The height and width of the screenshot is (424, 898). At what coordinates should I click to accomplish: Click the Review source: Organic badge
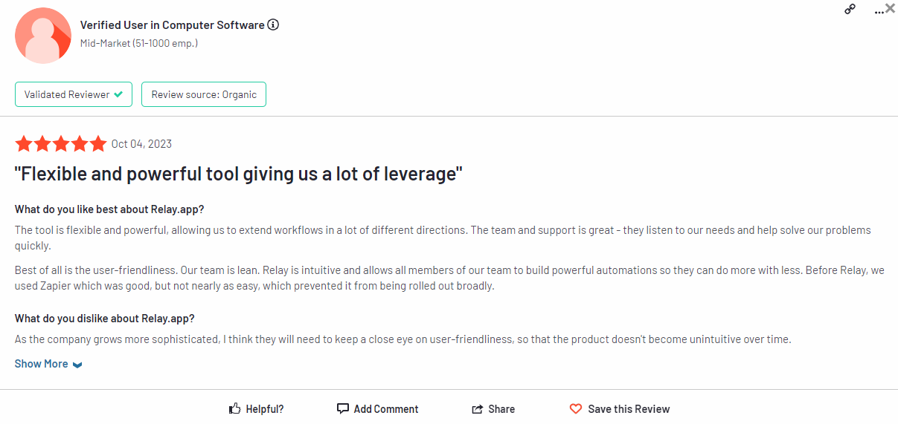tap(204, 94)
